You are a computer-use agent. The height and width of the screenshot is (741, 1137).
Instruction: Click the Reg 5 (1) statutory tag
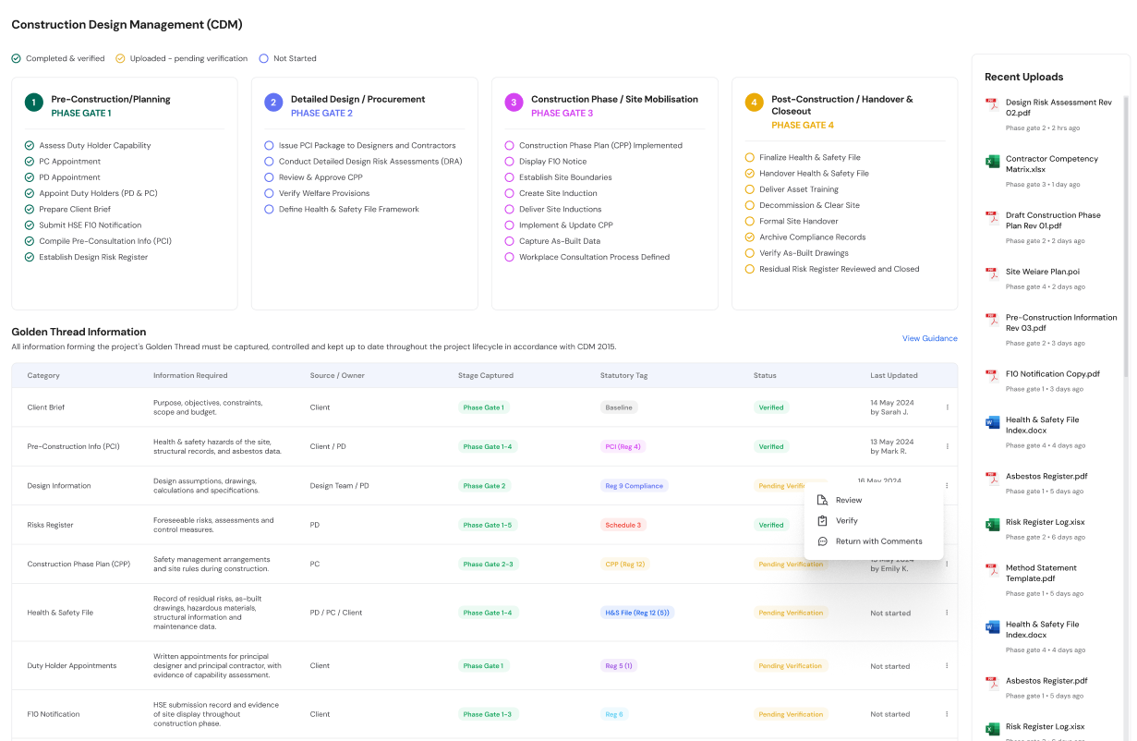pyautogui.click(x=620, y=666)
